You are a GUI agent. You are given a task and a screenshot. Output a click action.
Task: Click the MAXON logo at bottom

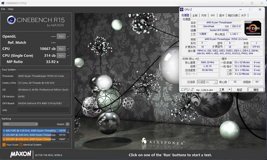point(21,154)
